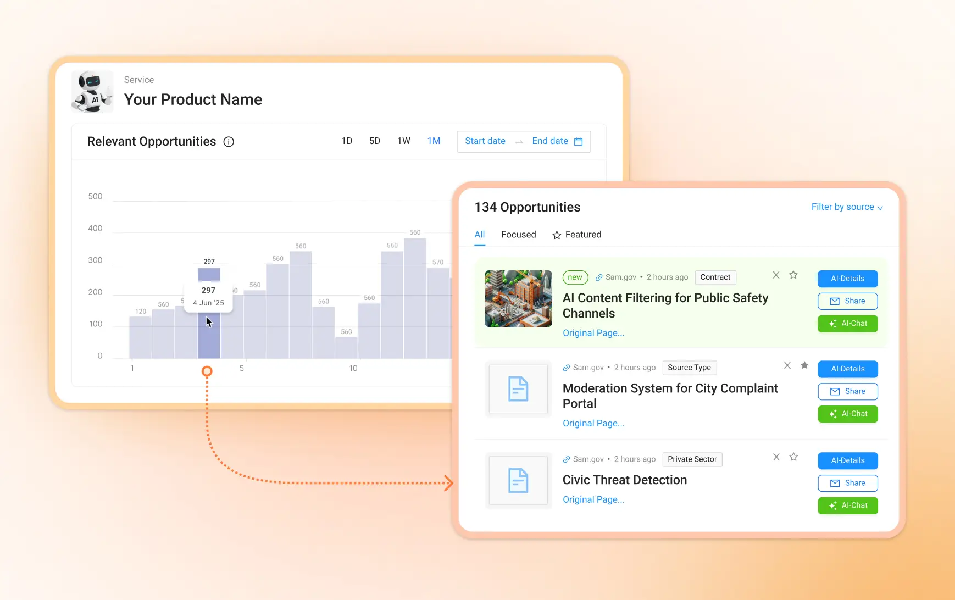Unstar the Moderation System opportunity
Screen dimensions: 955x600
(x=804, y=365)
